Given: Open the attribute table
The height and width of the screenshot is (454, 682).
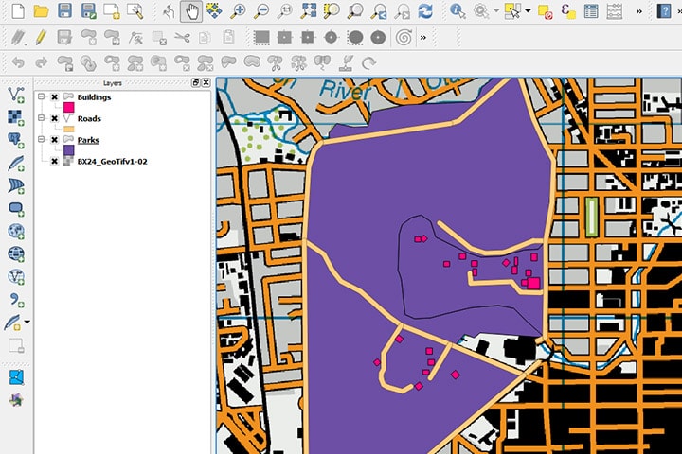Looking at the screenshot, I should pyautogui.click(x=591, y=11).
